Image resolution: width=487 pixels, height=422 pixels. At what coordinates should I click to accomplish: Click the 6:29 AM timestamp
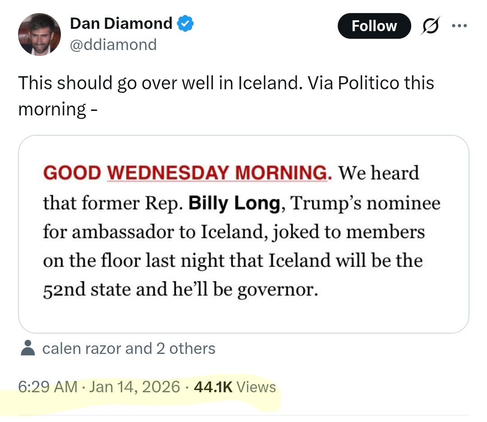(x=47, y=387)
